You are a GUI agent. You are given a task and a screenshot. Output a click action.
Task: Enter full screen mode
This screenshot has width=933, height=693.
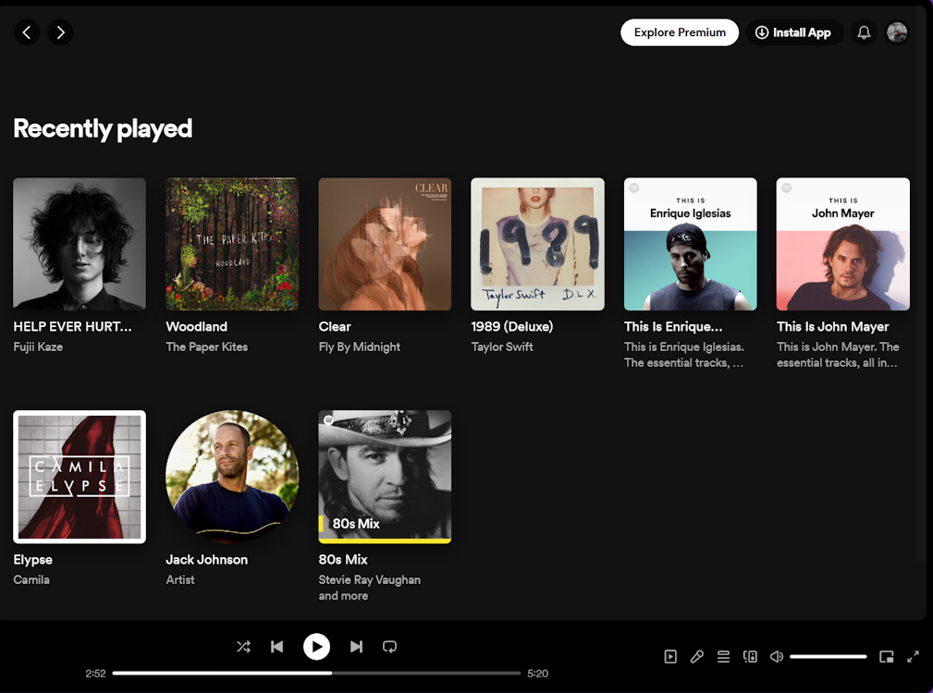coord(913,656)
